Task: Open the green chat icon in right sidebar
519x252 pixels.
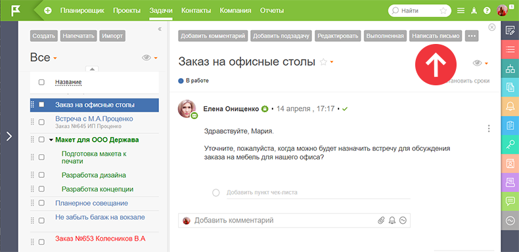Action: tap(510, 201)
